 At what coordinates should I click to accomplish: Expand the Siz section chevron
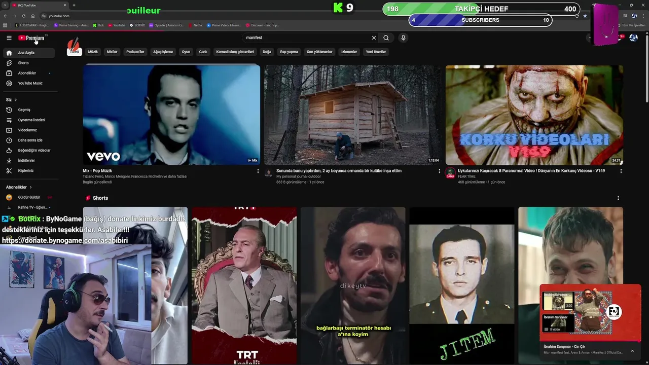16,100
